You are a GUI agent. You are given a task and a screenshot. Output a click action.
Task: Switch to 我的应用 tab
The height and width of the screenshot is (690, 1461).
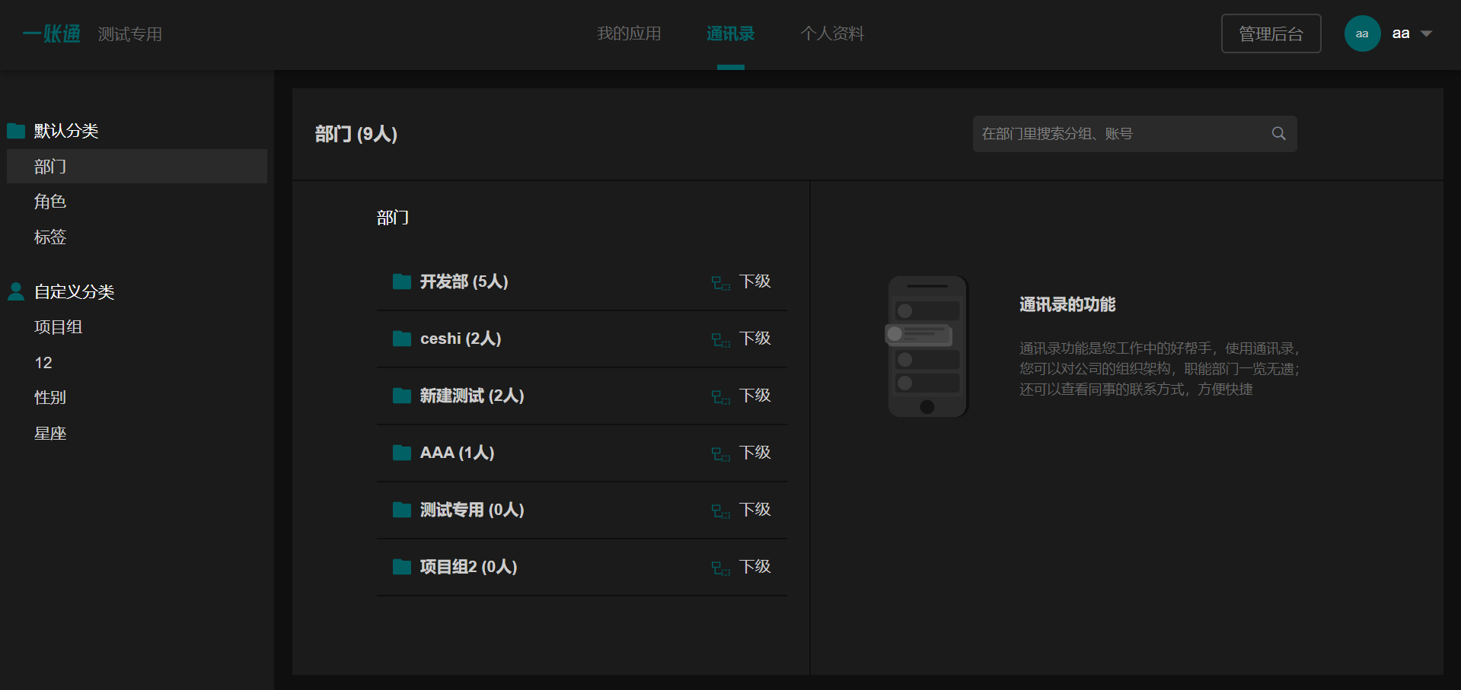pyautogui.click(x=629, y=33)
